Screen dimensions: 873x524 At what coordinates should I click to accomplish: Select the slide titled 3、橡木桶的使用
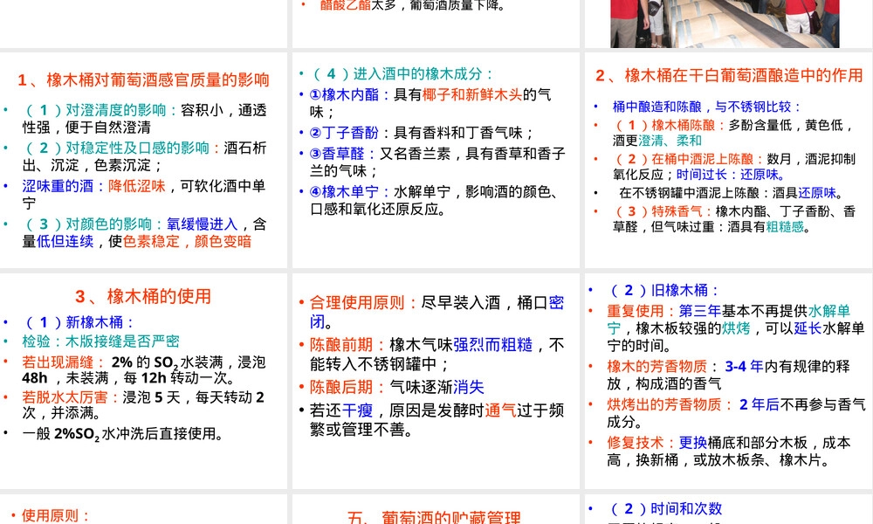coord(144,381)
